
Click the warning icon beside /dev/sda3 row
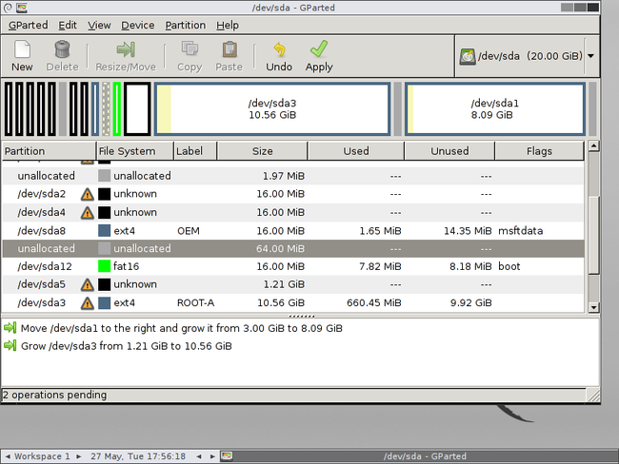click(x=88, y=303)
